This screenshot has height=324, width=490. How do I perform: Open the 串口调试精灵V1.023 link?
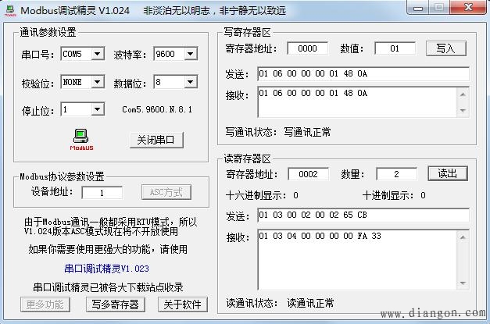[x=106, y=269]
